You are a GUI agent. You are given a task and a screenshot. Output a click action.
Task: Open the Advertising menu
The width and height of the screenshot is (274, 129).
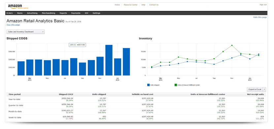coord(32,13)
